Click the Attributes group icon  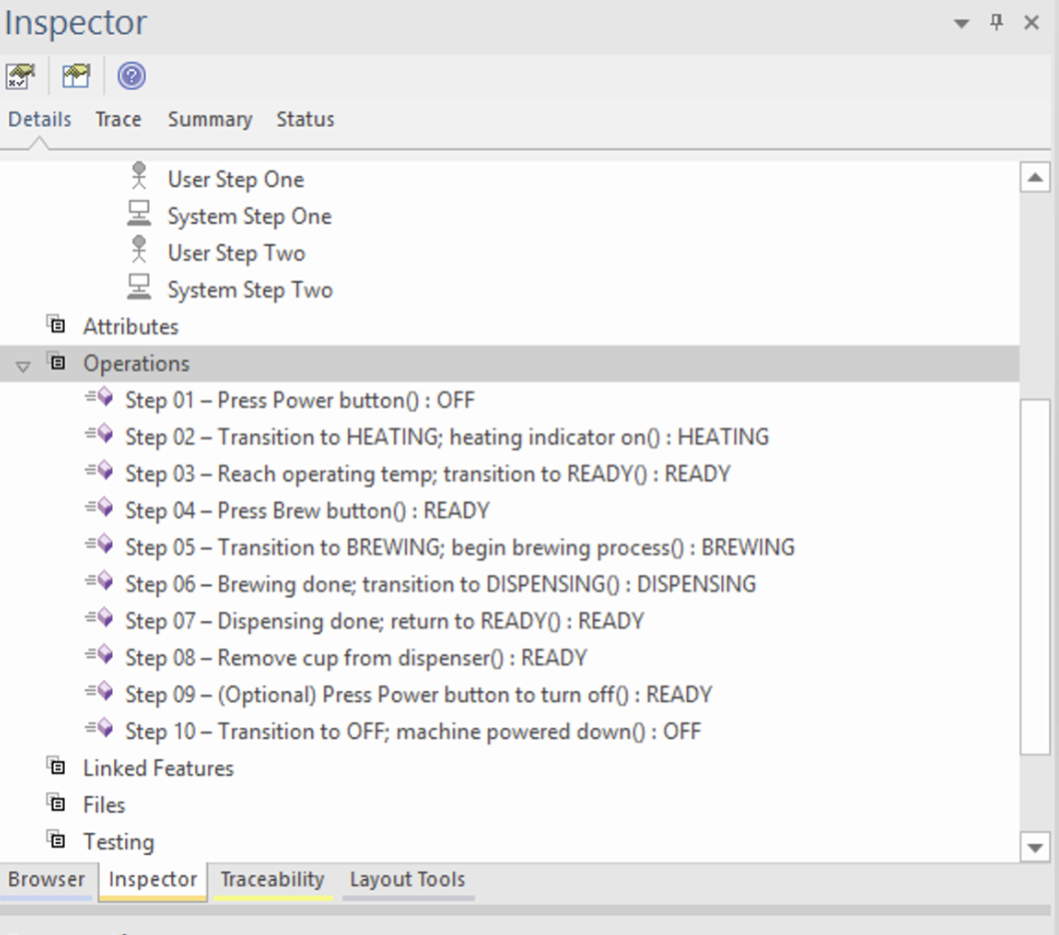click(56, 325)
